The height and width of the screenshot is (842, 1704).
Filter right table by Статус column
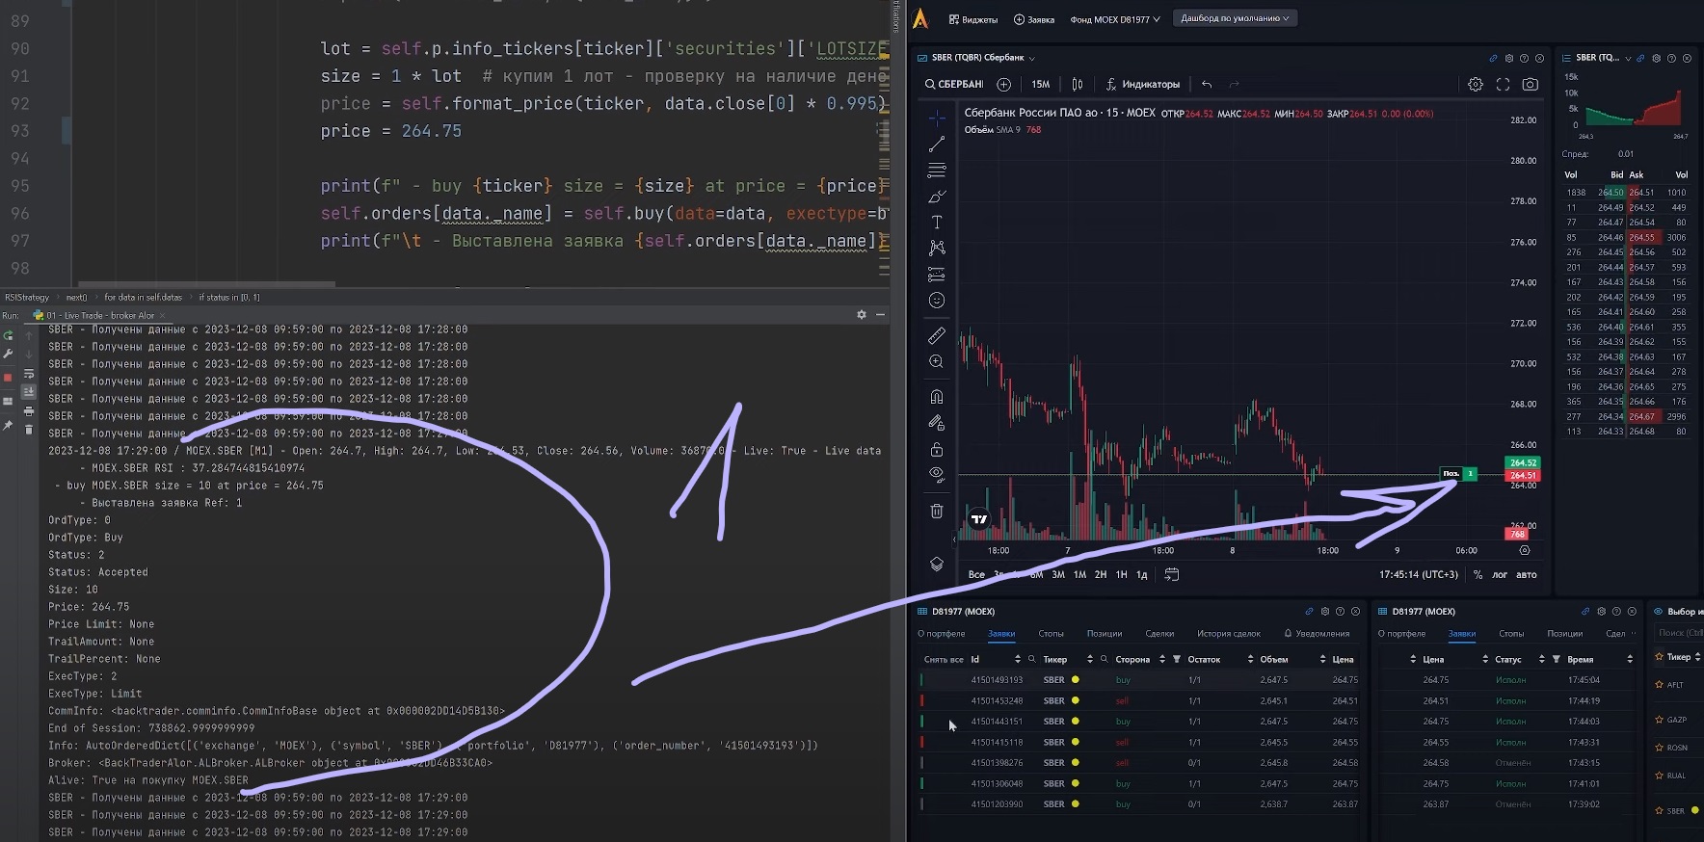(x=1556, y=659)
